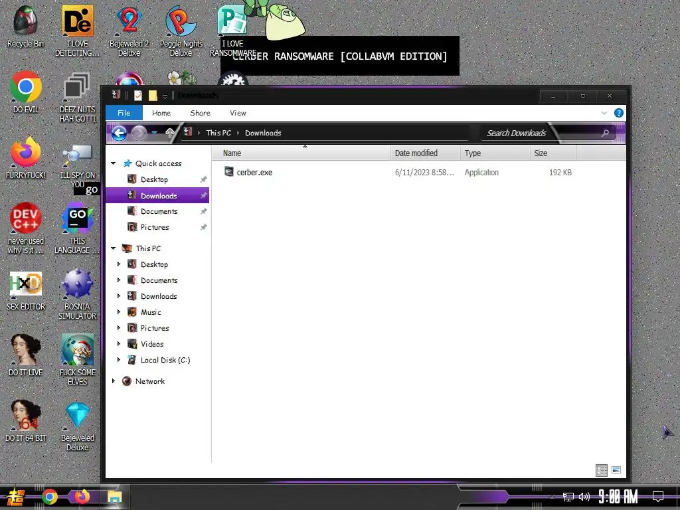Open the HxD 'EDITOR' desktop icon
Image resolution: width=680 pixels, height=510 pixels.
click(x=25, y=291)
